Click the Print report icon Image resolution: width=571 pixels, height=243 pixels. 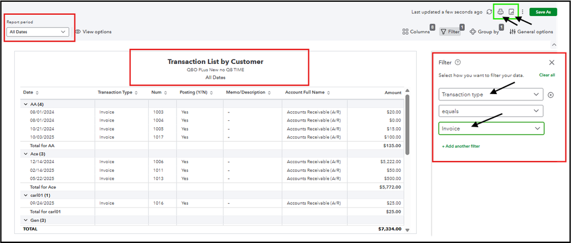pyautogui.click(x=500, y=11)
